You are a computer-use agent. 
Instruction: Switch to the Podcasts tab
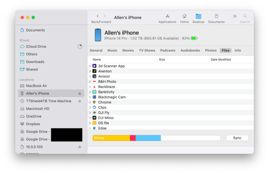point(168,50)
